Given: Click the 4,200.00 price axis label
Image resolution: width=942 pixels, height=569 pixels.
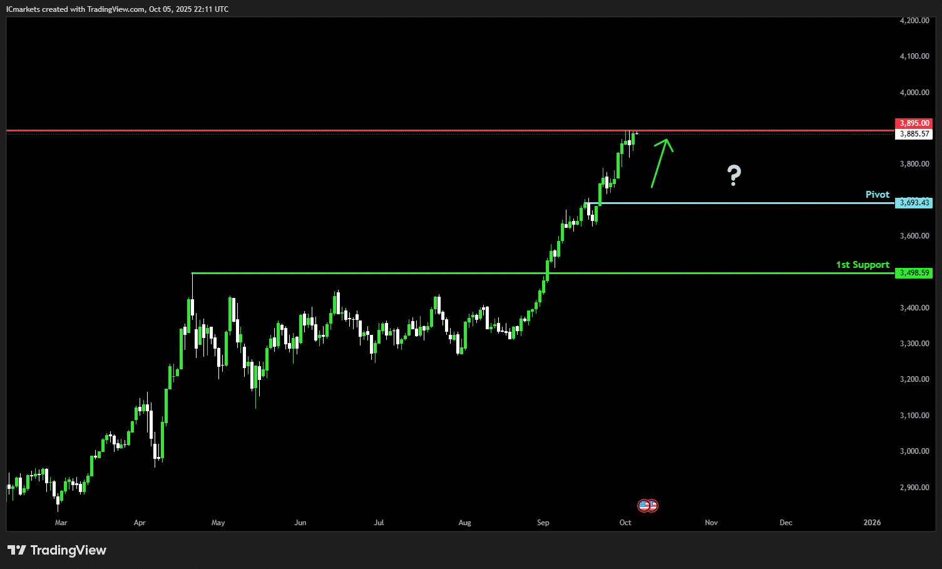Looking at the screenshot, I should click(914, 21).
